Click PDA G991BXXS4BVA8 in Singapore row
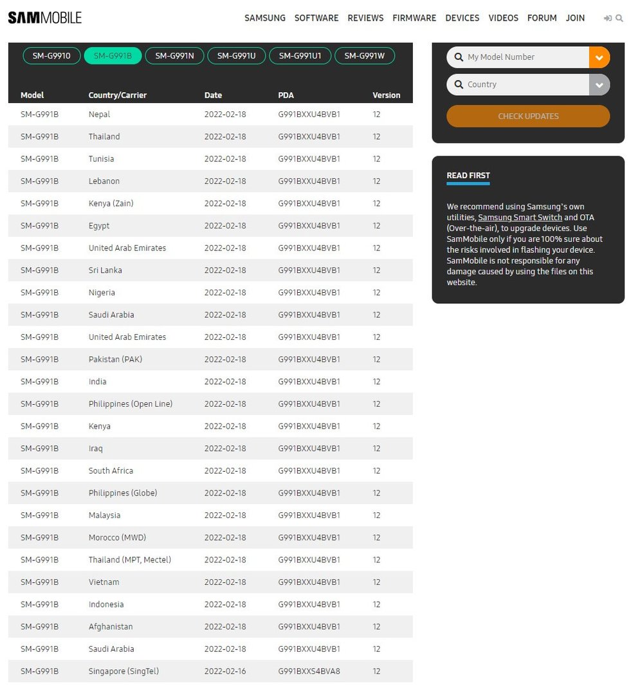640x695 pixels. coord(309,671)
